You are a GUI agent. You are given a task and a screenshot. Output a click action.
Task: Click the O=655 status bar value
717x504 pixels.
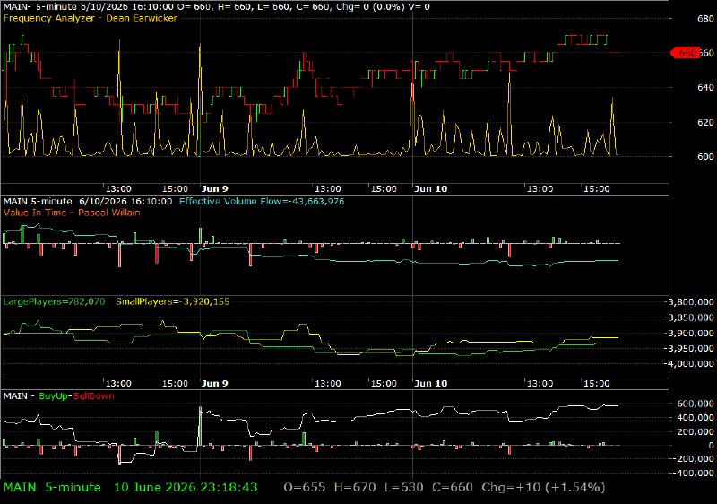click(305, 488)
